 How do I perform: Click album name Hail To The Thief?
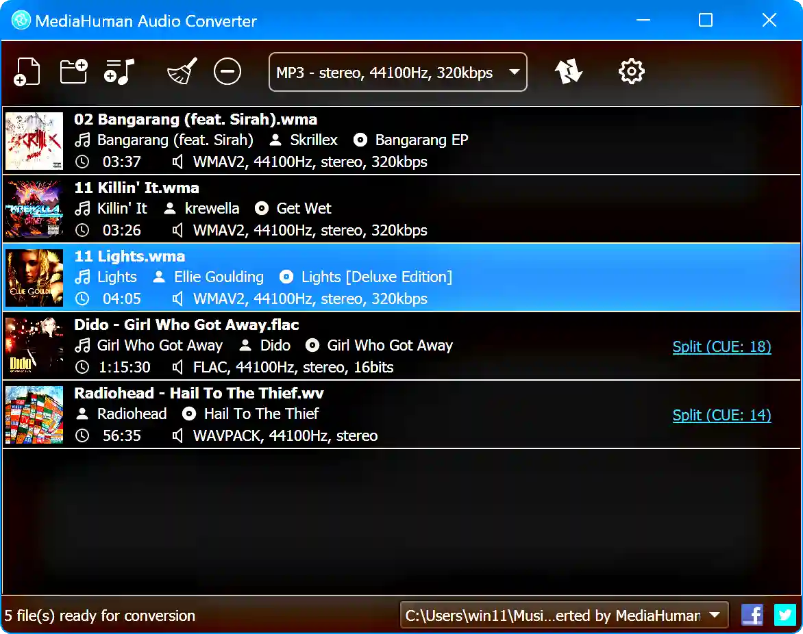(261, 414)
